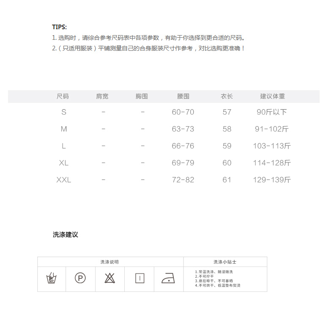Click the low-heat iron icon
The height and width of the screenshot is (318, 334).
168,278
